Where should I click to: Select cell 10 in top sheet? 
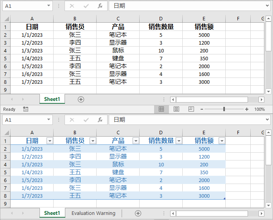[x=161, y=50]
